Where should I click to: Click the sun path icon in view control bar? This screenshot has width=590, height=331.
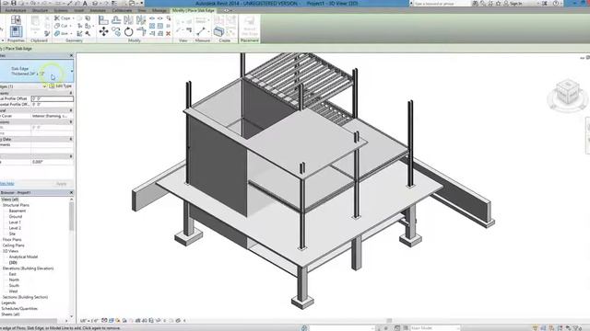pyautogui.click(x=118, y=321)
